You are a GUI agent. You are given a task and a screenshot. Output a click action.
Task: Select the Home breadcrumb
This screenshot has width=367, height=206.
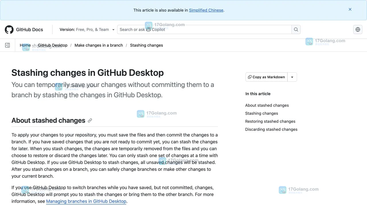(25, 45)
